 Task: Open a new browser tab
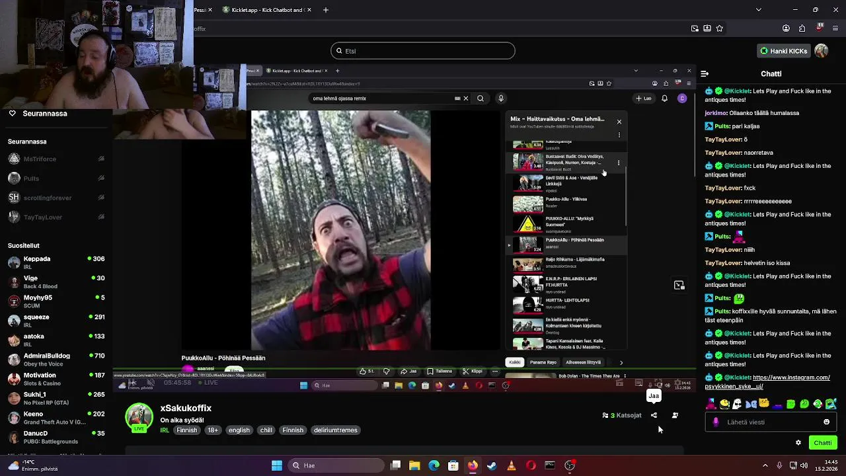pos(325,10)
